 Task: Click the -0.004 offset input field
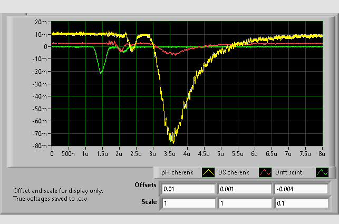301,189
